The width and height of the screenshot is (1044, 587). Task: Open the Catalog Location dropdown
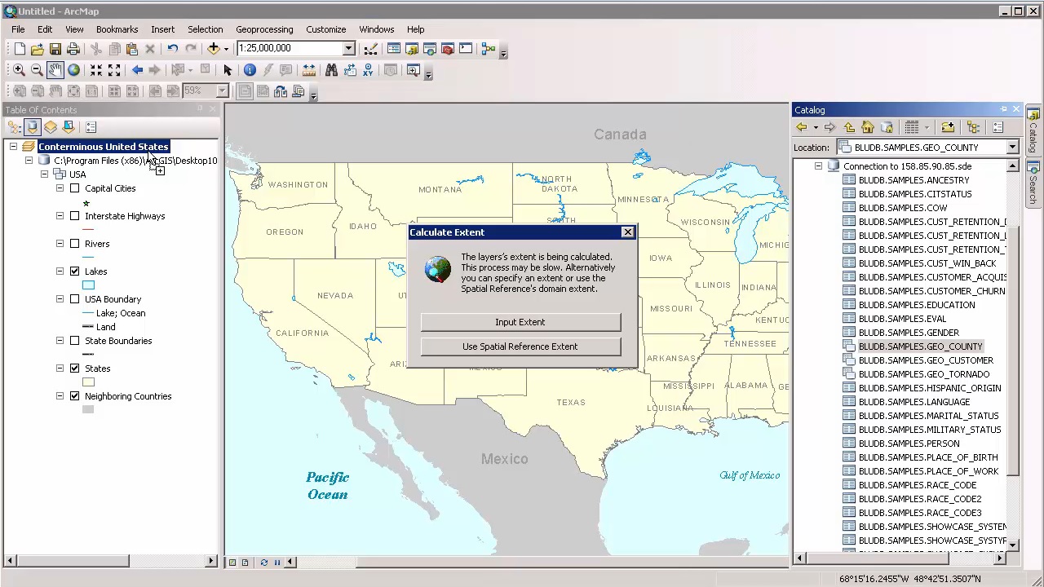point(1012,148)
